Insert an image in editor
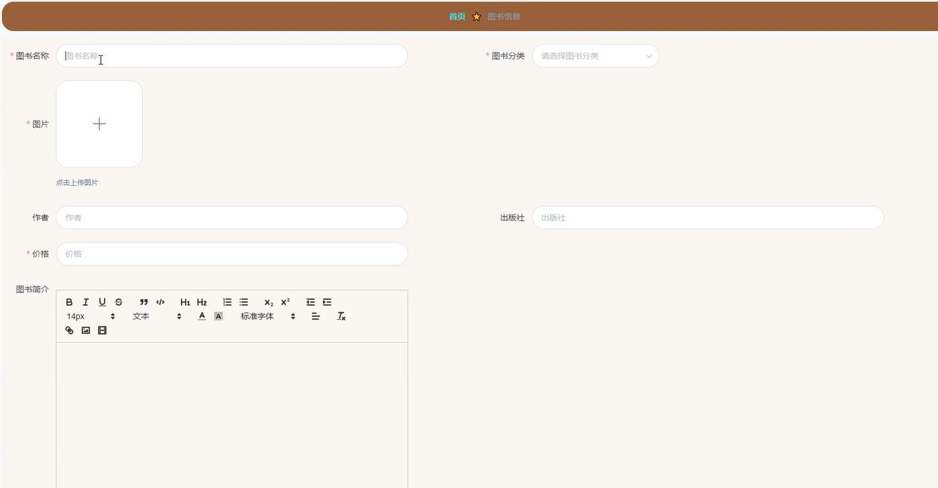Viewport: 938px width, 488px height. coord(86,330)
